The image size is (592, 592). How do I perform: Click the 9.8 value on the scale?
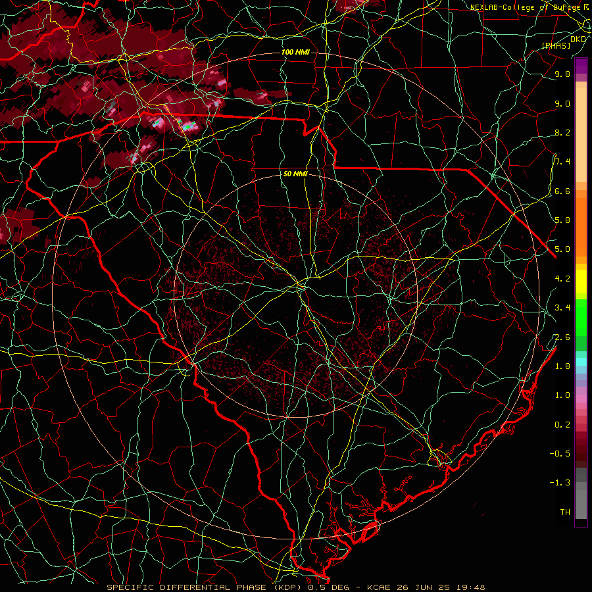coord(562,74)
